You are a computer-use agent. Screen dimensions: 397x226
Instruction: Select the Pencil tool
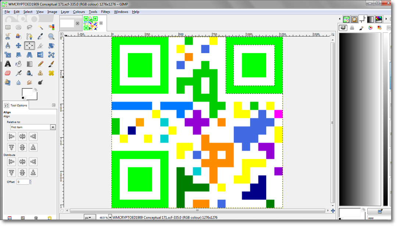[40, 64]
